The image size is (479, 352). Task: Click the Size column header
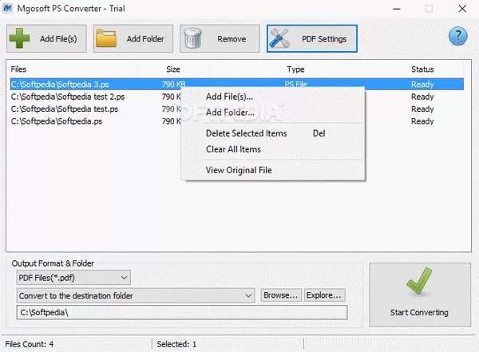pyautogui.click(x=173, y=69)
